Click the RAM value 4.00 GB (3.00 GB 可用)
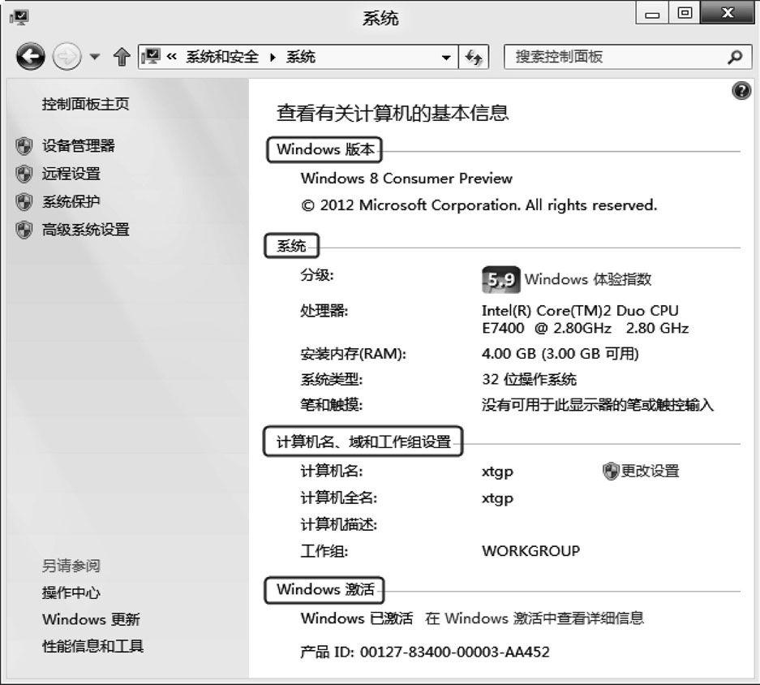Viewport: 760px width, 685px height. [x=560, y=354]
